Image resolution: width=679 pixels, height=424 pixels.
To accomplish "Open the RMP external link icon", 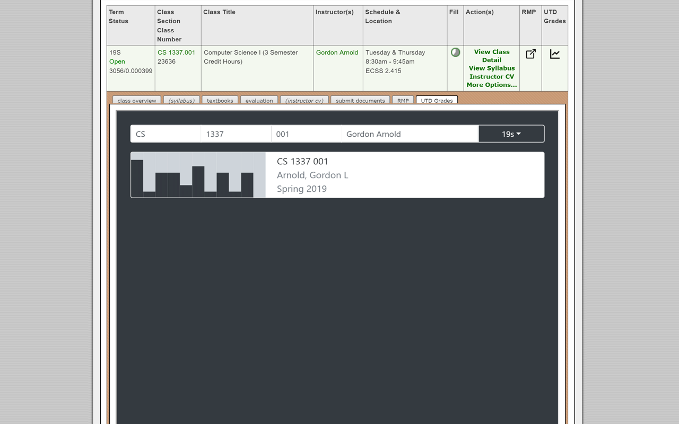I will click(x=530, y=54).
